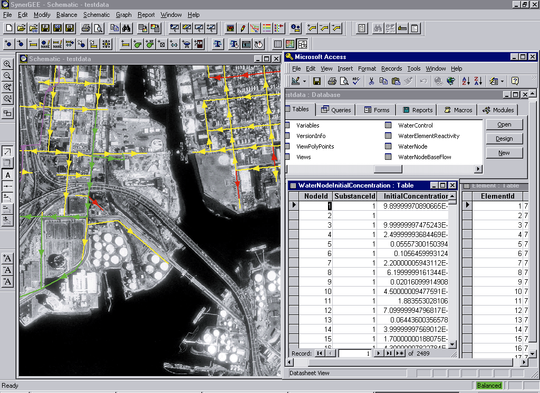Click the SubstanceId column header
Image resolution: width=540 pixels, height=393 pixels.
[x=355, y=196]
